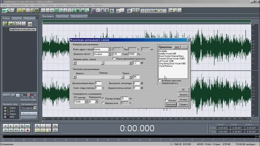Check the Bypass (Отключ.) checkbox
This screenshot has height=146, width=260.
point(166,100)
